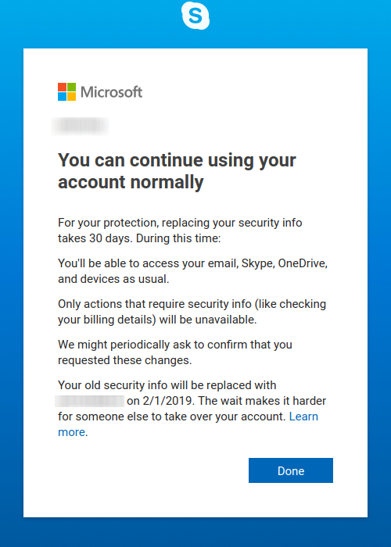Click the Skype logo at the top
This screenshot has height=547, width=391.
[x=195, y=16]
